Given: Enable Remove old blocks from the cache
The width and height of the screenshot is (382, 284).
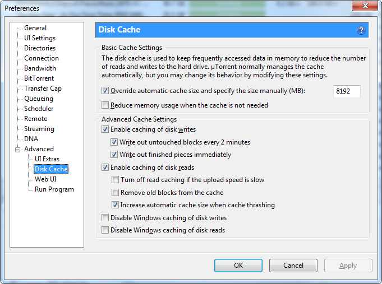Looking at the screenshot, I should pyautogui.click(x=115, y=193).
